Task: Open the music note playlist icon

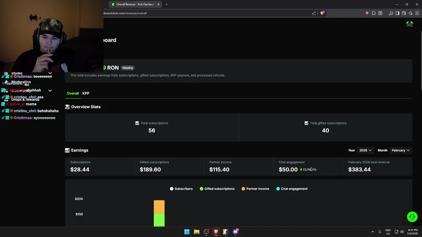Action: point(391,13)
